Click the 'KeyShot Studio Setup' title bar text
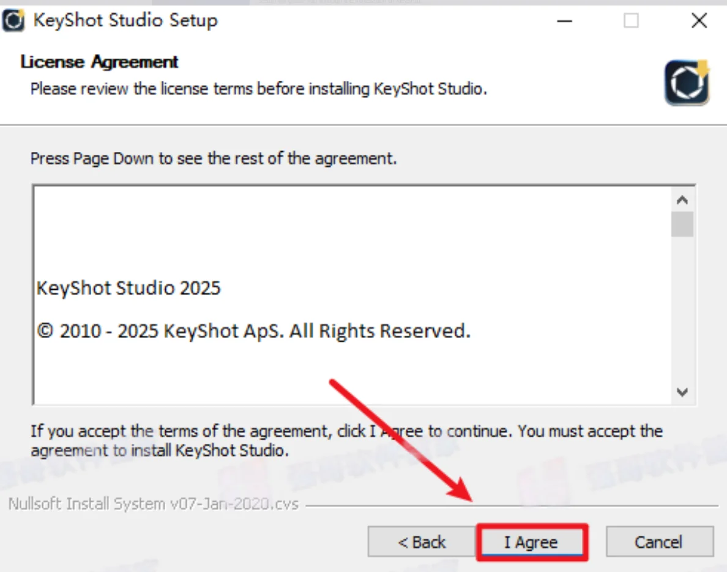 [125, 21]
